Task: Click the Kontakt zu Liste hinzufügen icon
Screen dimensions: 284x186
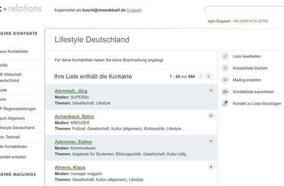Action: tap(225, 103)
